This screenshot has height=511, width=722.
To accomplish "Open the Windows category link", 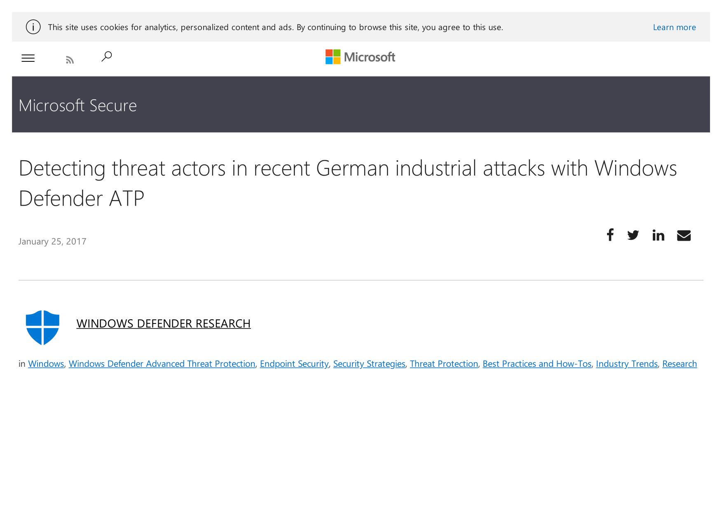I will [x=46, y=364].
